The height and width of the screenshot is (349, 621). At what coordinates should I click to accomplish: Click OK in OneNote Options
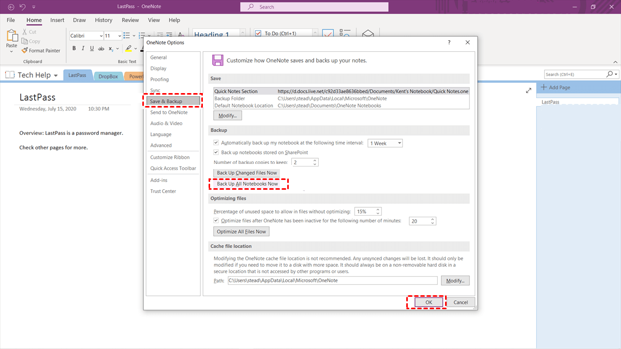tap(428, 302)
